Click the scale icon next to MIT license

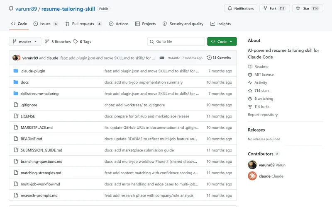pyautogui.click(x=250, y=75)
